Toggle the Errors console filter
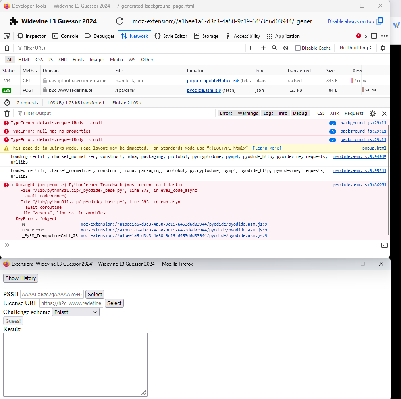 coord(226,113)
